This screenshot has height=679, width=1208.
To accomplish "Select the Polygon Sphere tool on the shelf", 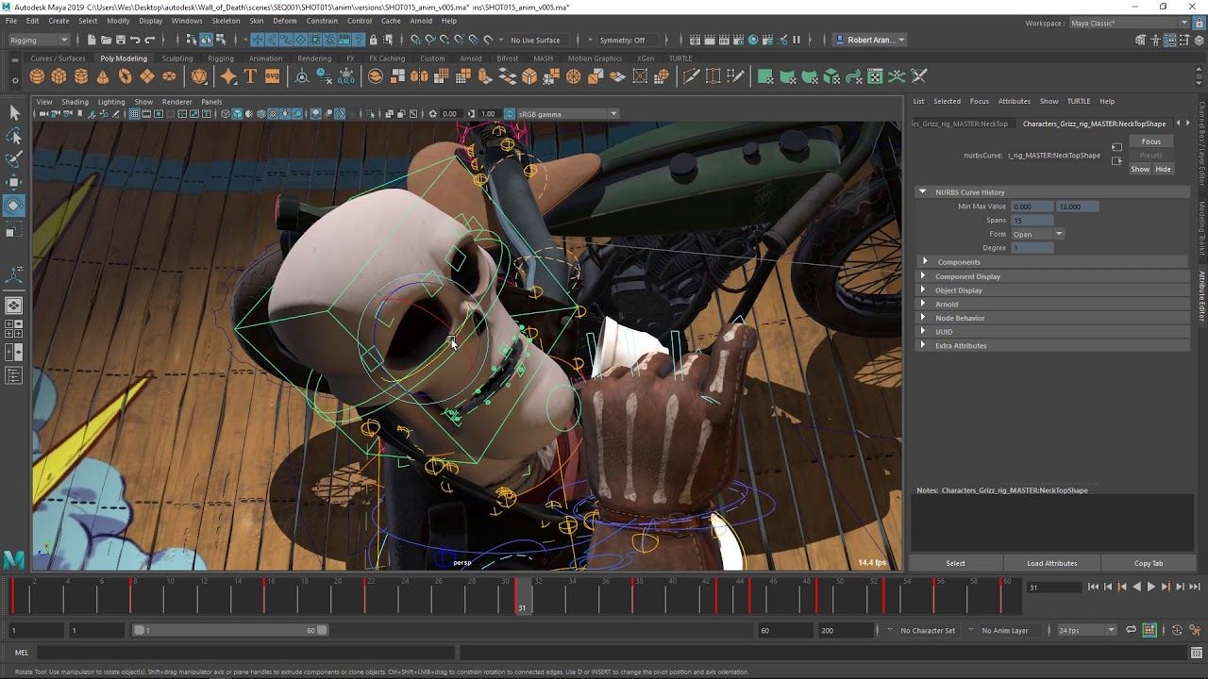I will point(36,78).
